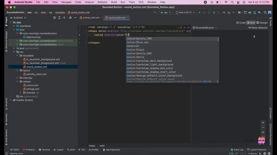Open the app run configuration dropdown
This screenshot has width=277, height=155.
(165, 12)
